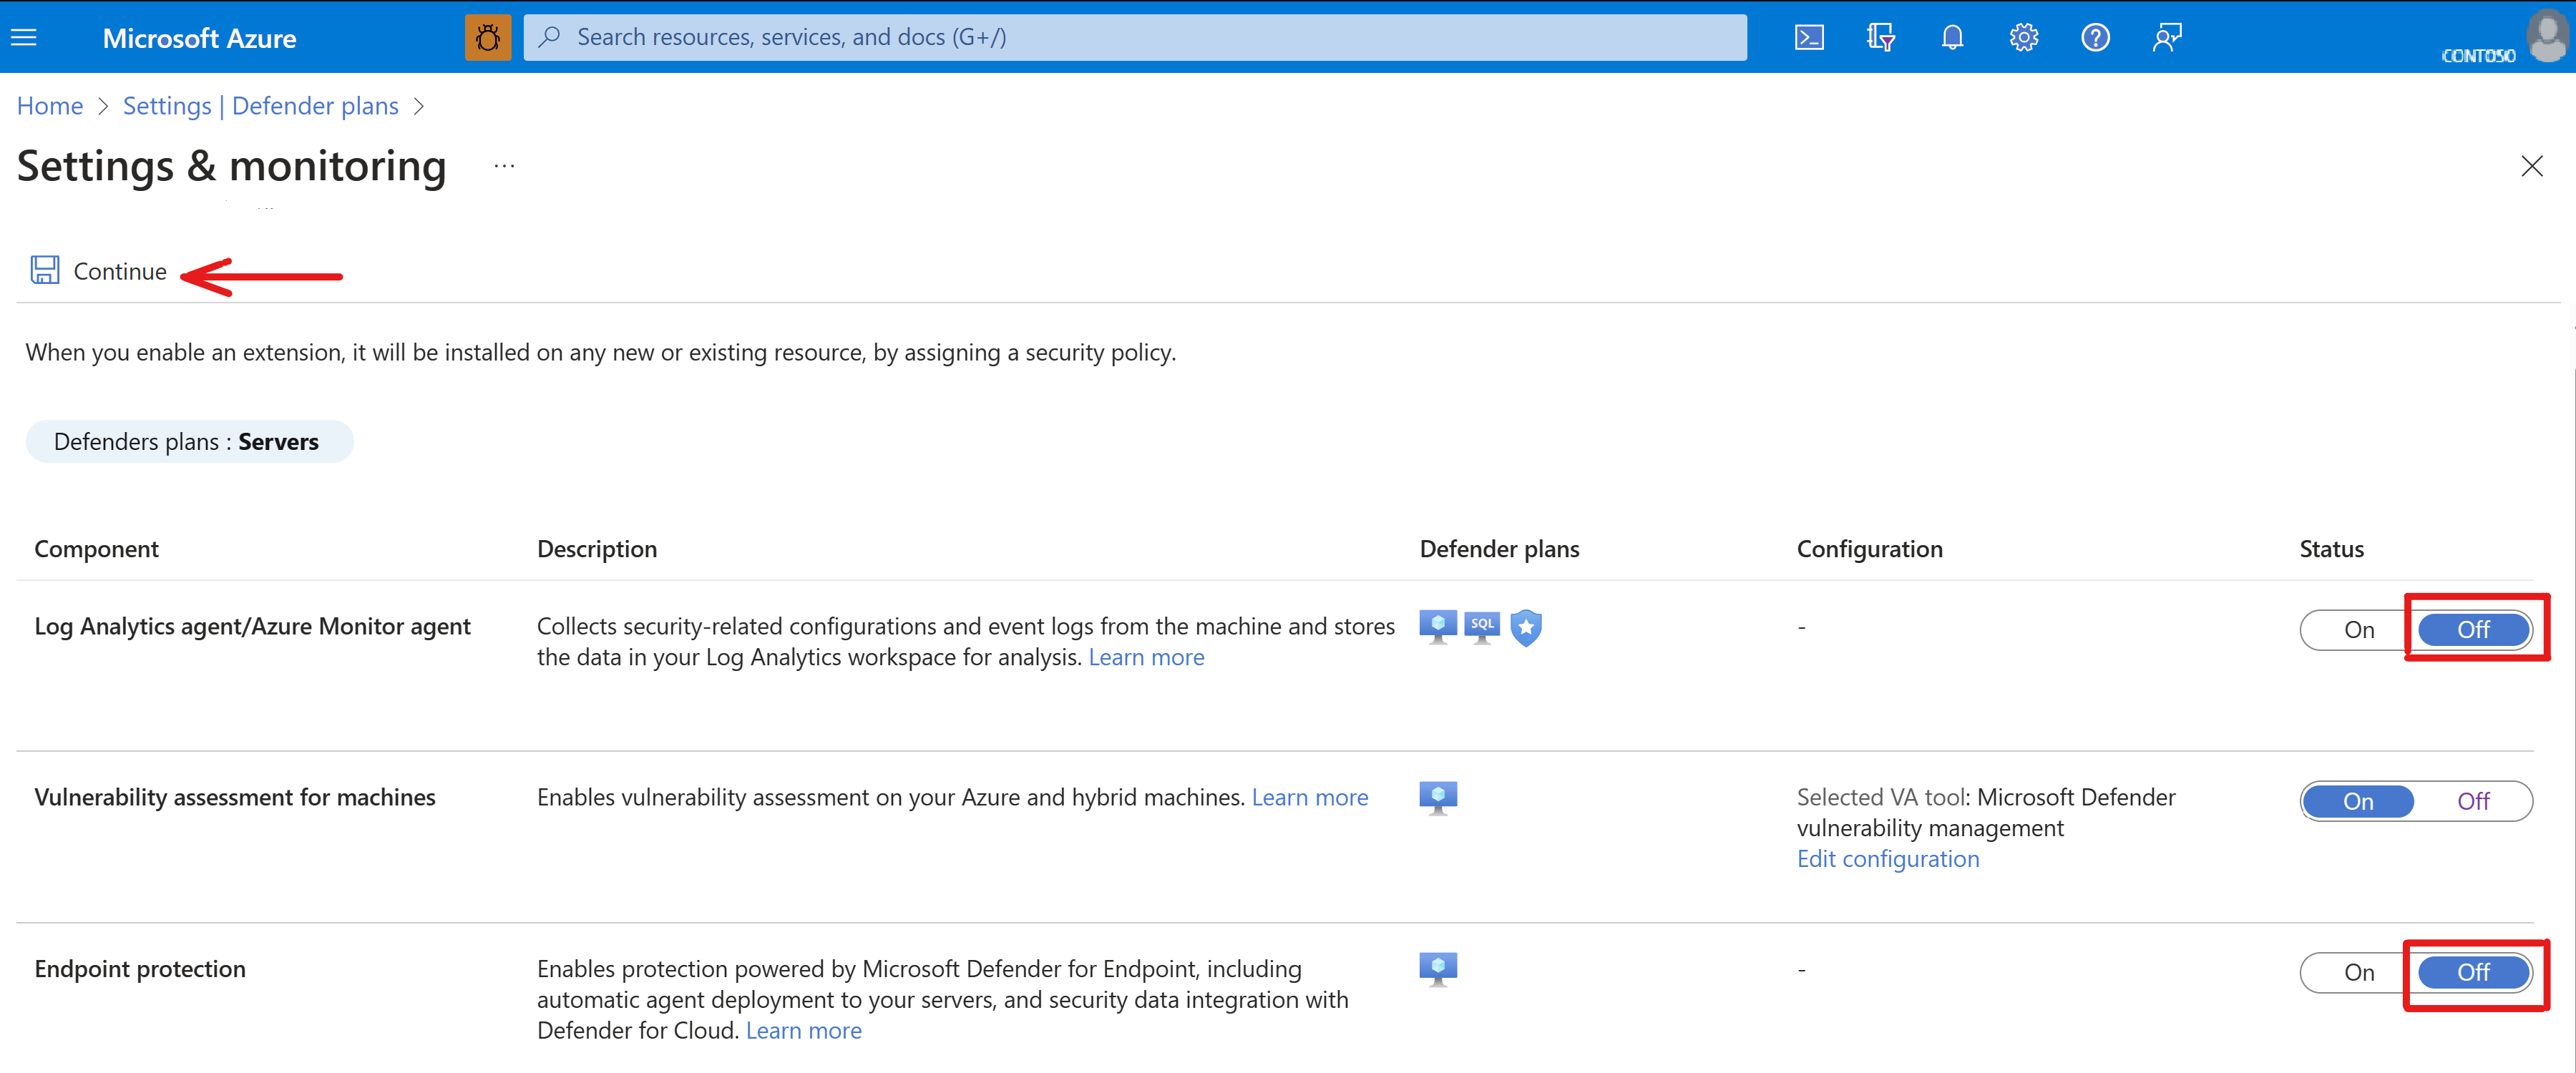Turn Off Vulnerability assessment for machines
This screenshot has width=2576, height=1073.
tap(2473, 801)
